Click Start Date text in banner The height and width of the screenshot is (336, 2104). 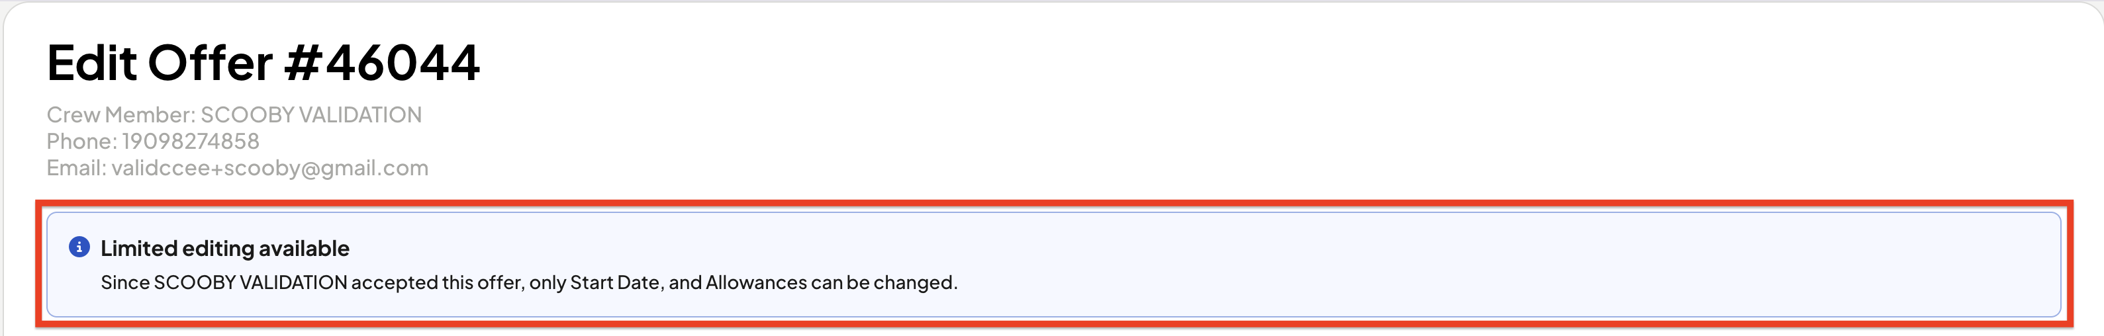(614, 282)
